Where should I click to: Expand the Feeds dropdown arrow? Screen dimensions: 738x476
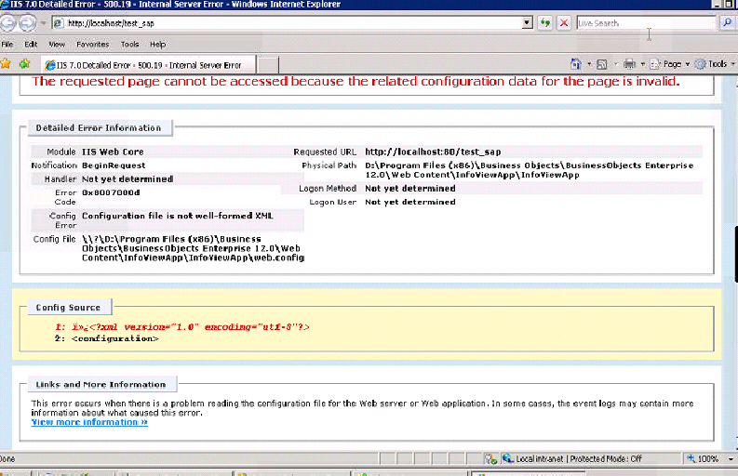(615, 64)
